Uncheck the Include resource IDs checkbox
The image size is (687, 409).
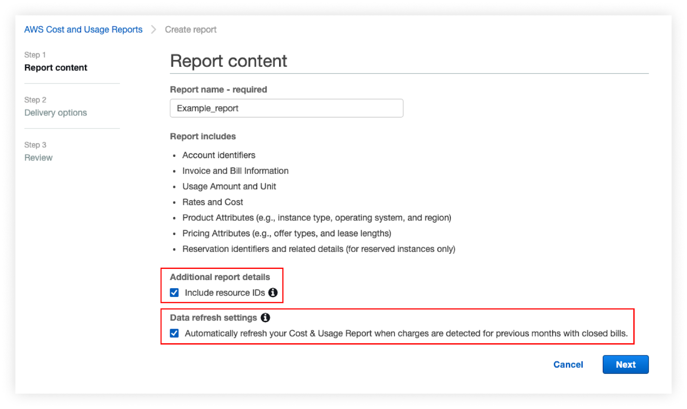(x=174, y=293)
